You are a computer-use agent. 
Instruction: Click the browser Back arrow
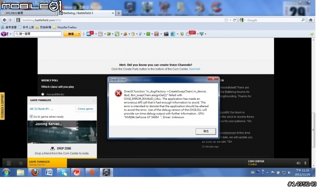pos(4,20)
